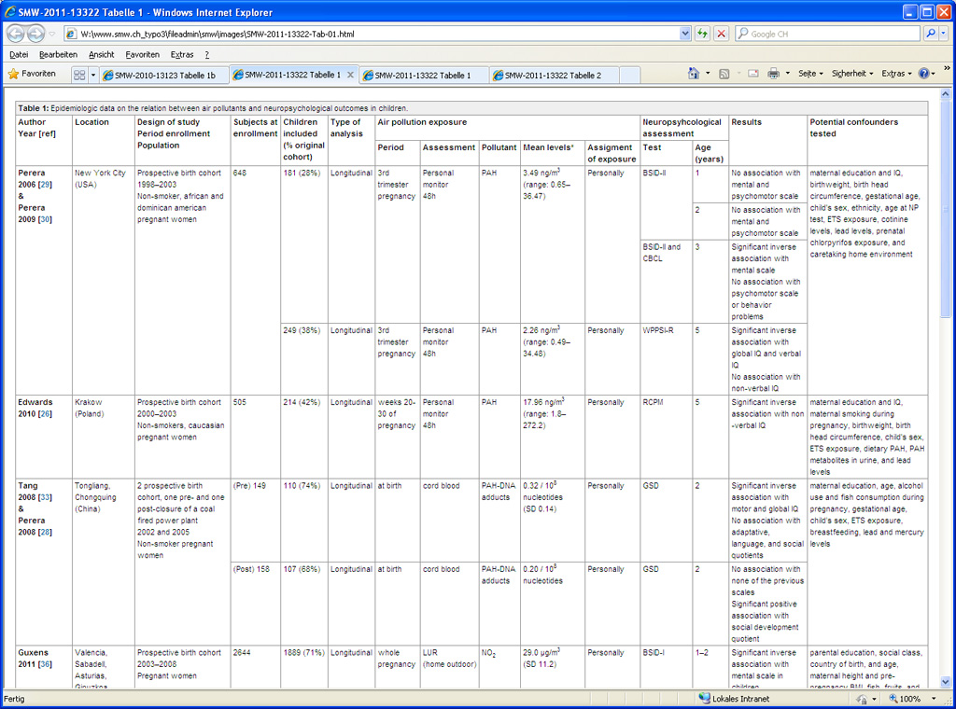Open the address bar history dropdown arrow
956x709 pixels.
point(685,34)
